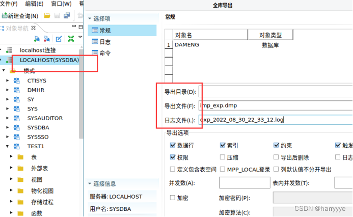Click the 新建查询(N) toolbar button
This screenshot has height=217, width=353.
click(x=20, y=16)
